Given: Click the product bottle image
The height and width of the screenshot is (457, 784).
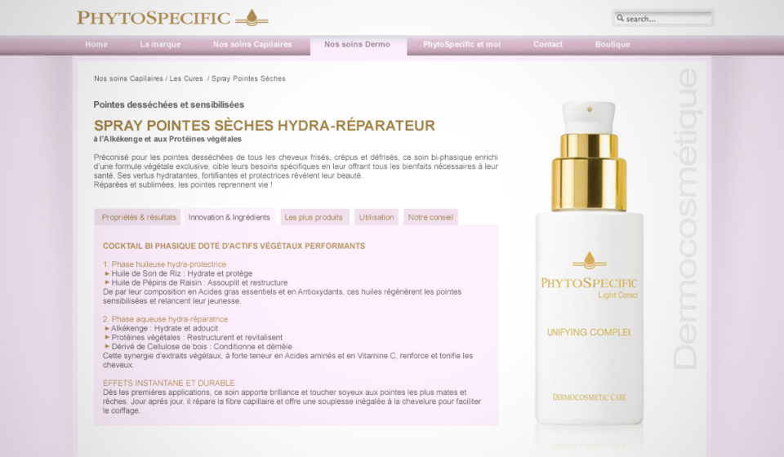Looking at the screenshot, I should (589, 264).
